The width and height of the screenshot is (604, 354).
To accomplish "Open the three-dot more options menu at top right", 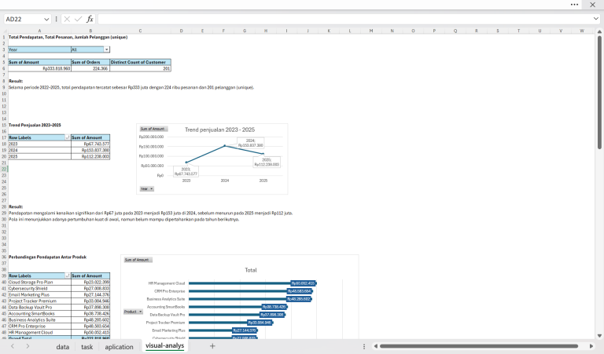I will click(574, 5).
